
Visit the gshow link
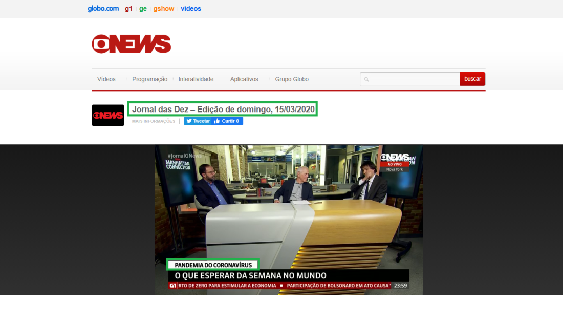164,9
